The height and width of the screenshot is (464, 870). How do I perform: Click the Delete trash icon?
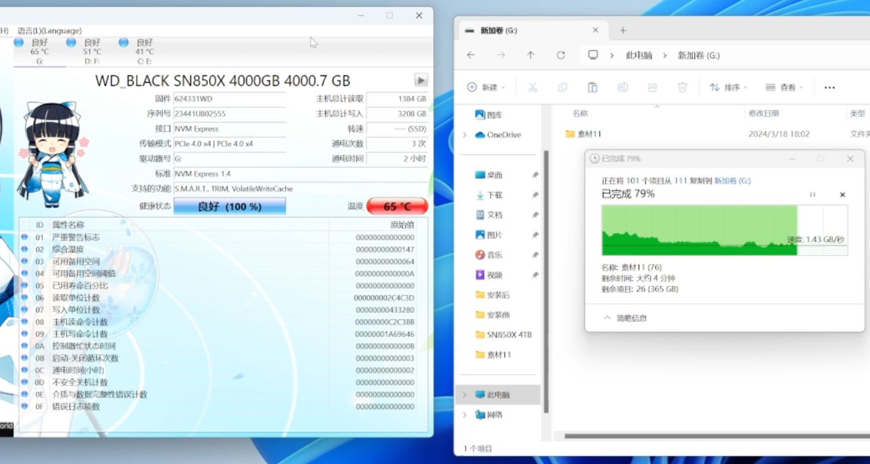(x=682, y=88)
